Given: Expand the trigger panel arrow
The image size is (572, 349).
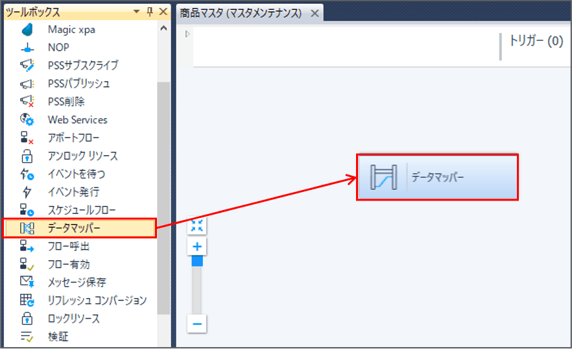Looking at the screenshot, I should coord(187,34).
